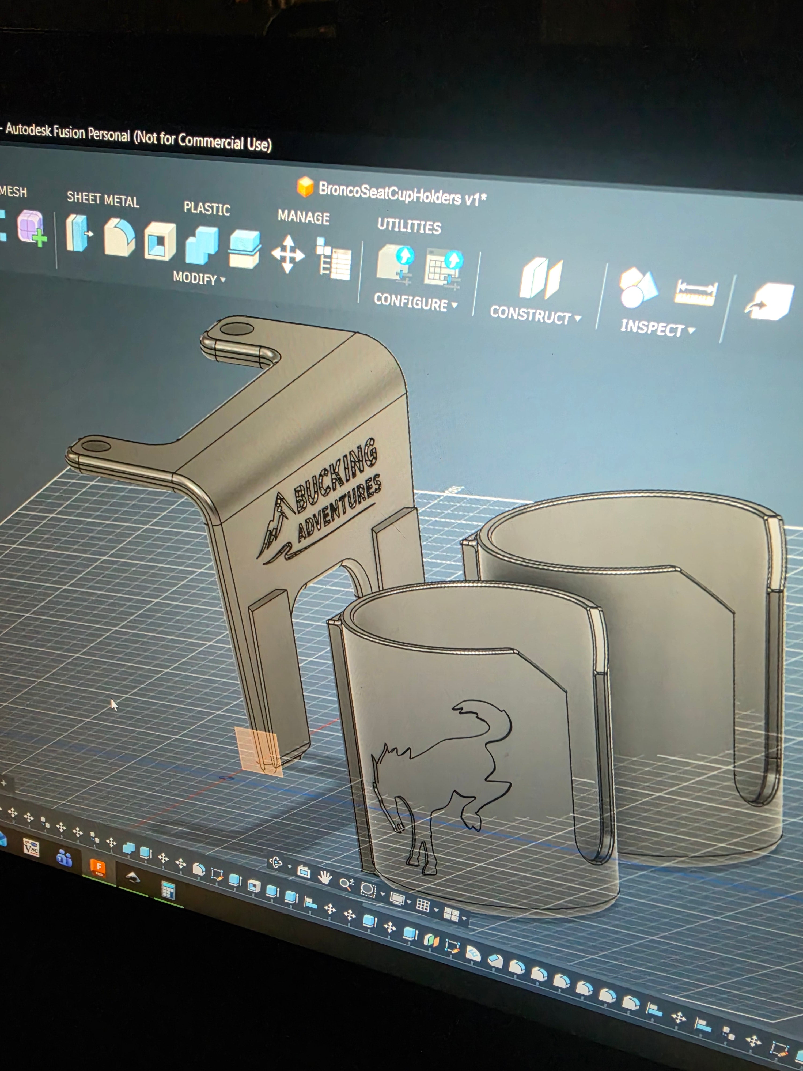803x1071 pixels.
Task: Open the Display Settings dropdown arrow
Action: (410, 902)
